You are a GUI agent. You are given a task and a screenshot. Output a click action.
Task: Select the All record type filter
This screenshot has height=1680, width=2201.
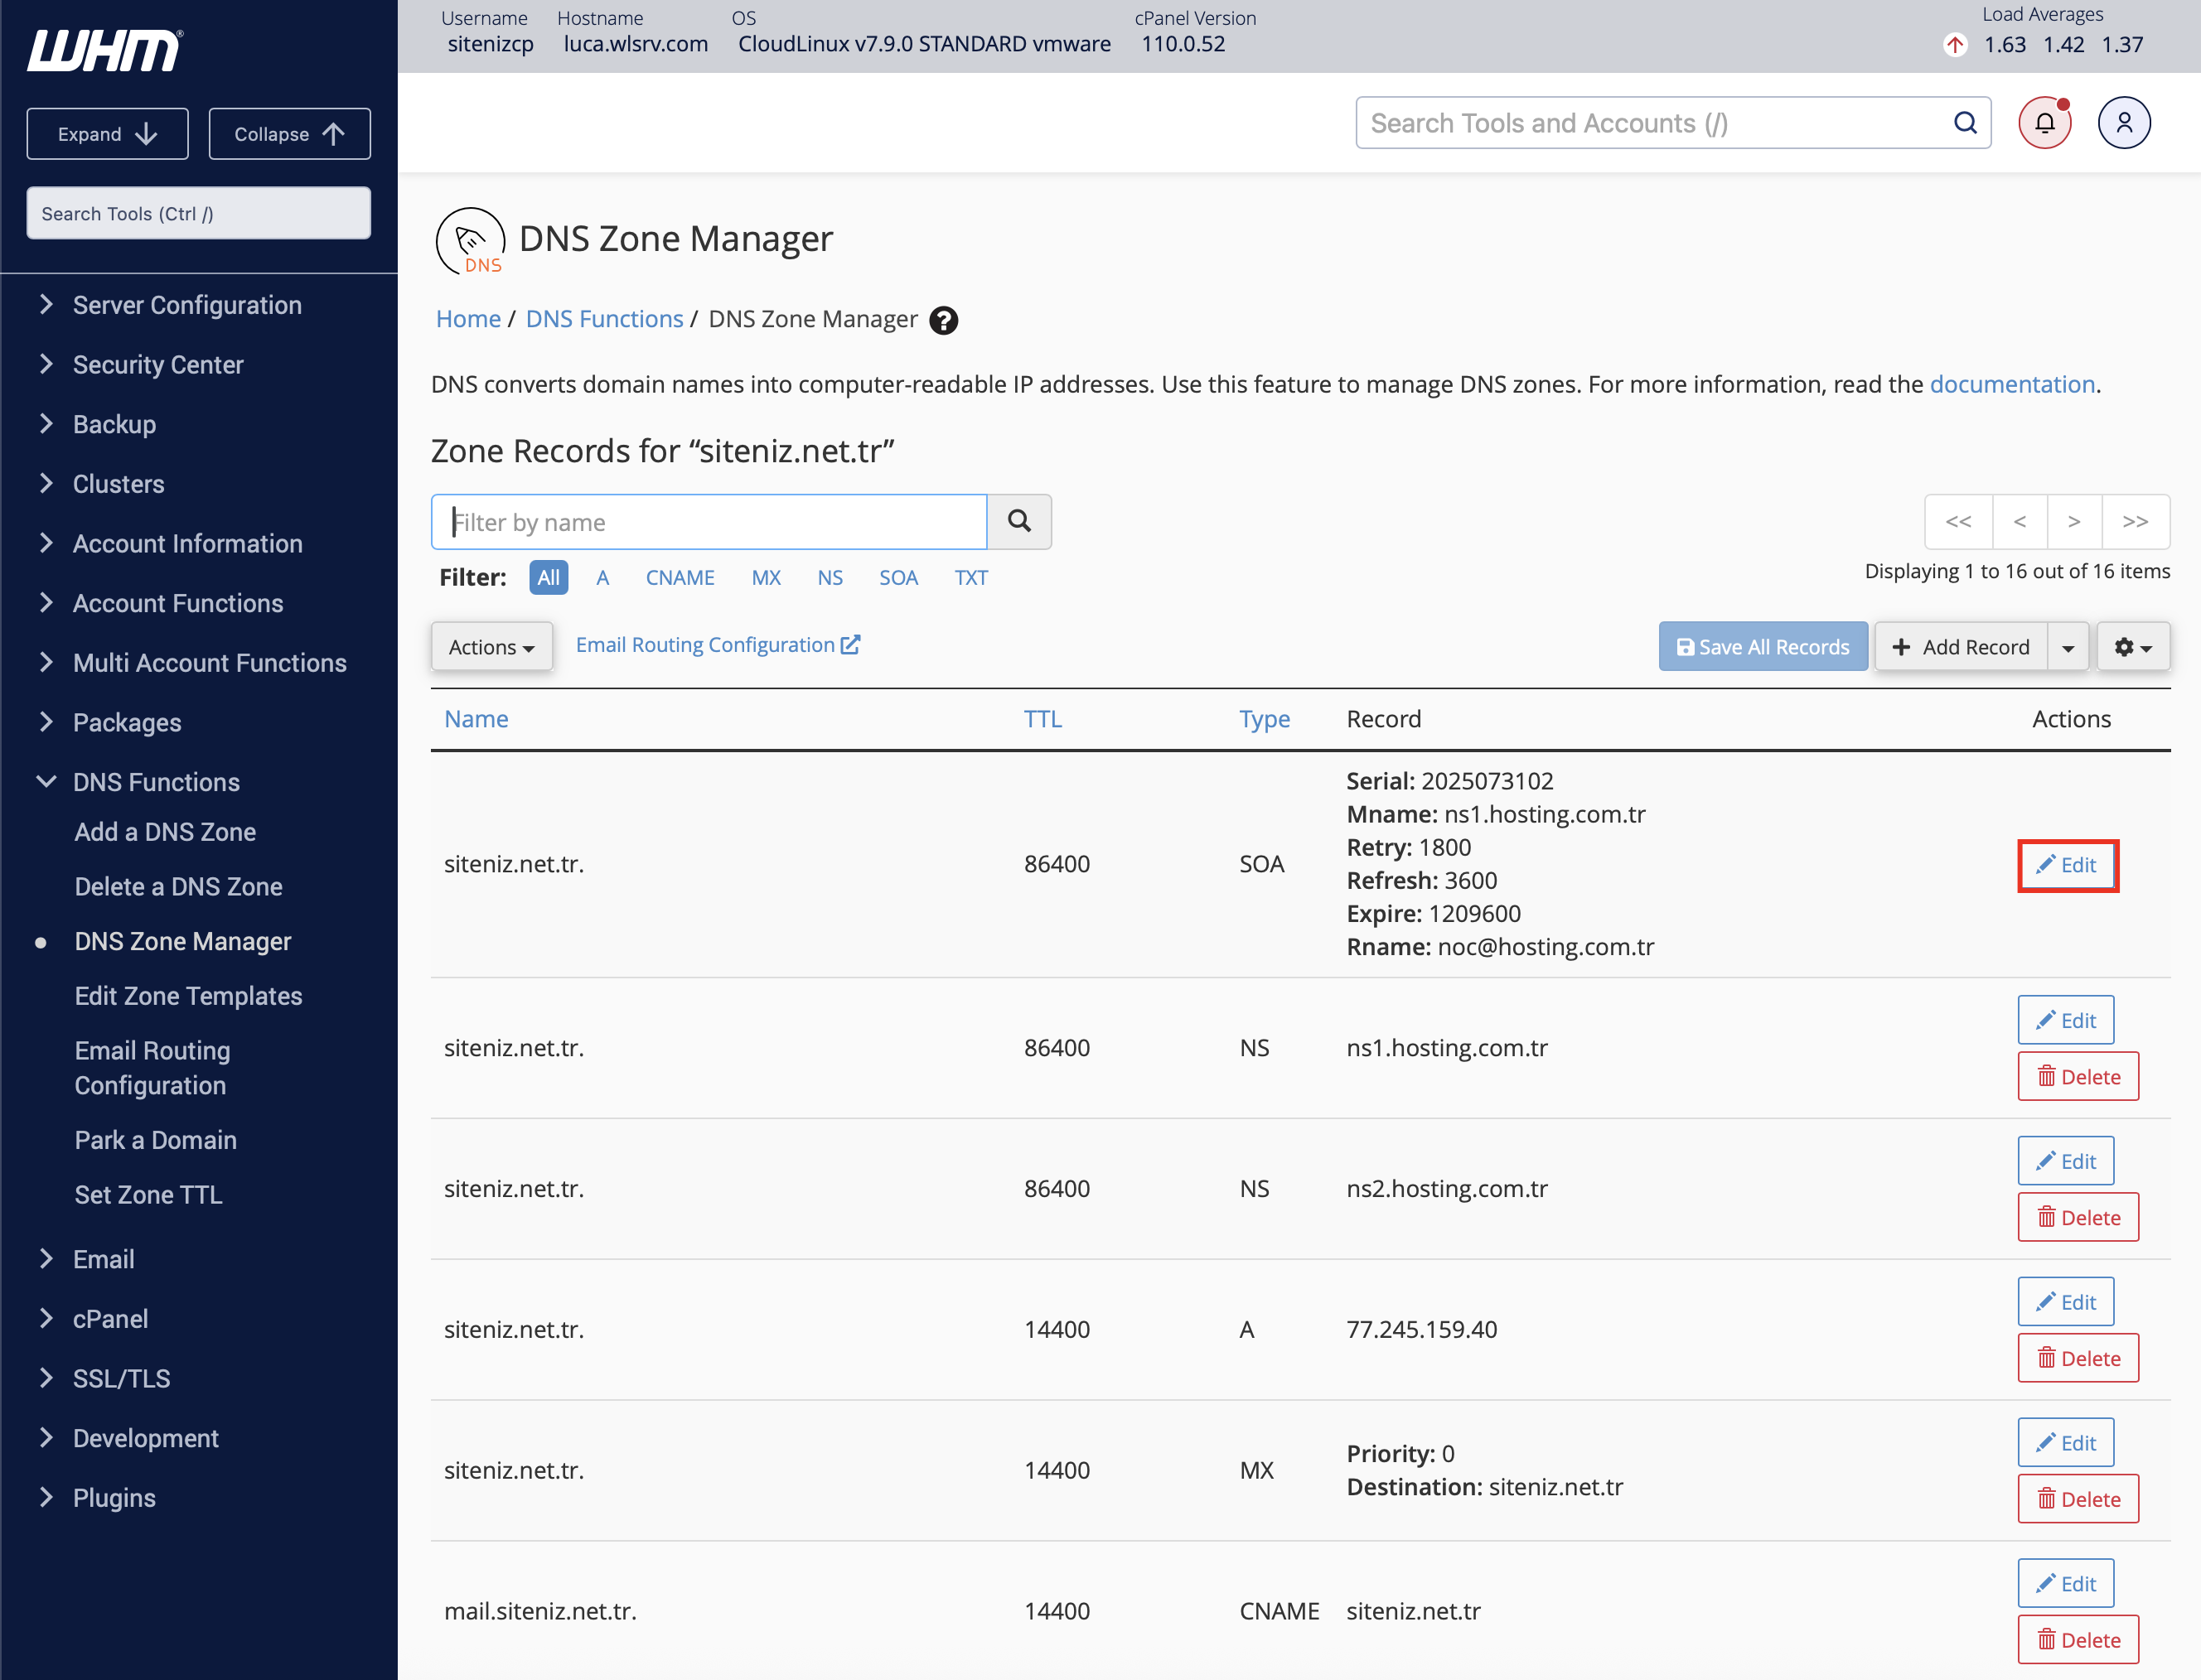click(549, 578)
